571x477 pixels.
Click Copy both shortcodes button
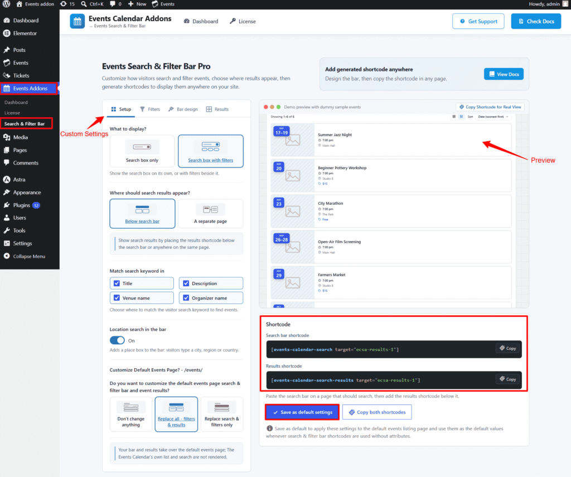pos(377,412)
